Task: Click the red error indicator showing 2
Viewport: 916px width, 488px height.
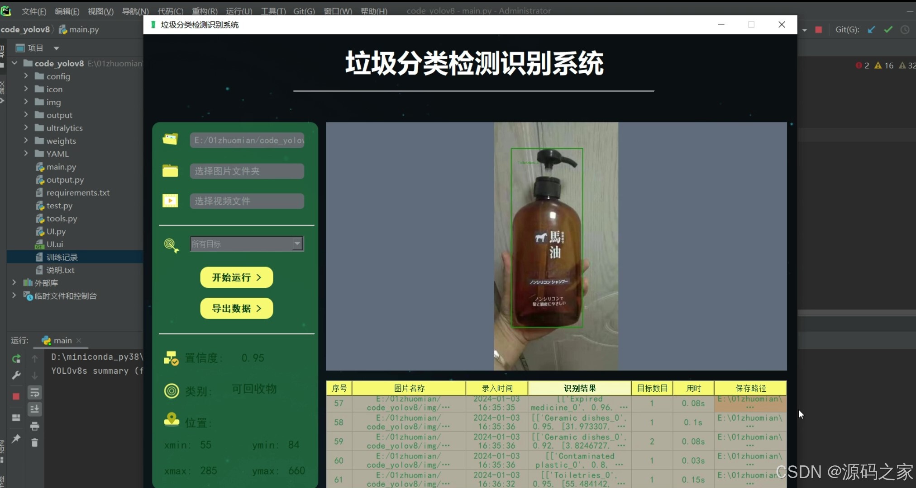Action: [x=862, y=65]
